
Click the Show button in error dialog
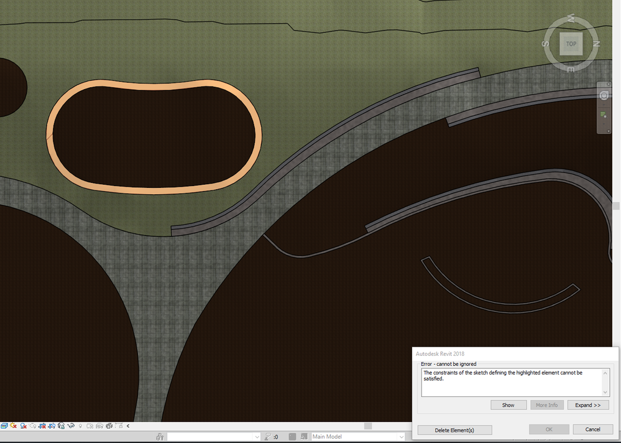[508, 405]
